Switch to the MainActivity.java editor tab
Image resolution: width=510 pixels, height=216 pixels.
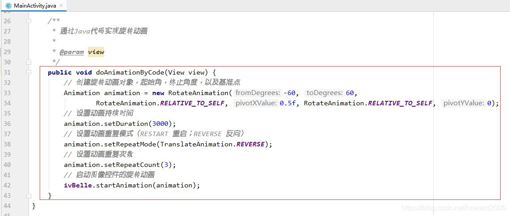[34, 5]
